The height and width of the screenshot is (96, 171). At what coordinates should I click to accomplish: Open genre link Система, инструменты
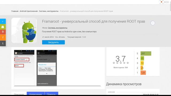tap(58, 28)
